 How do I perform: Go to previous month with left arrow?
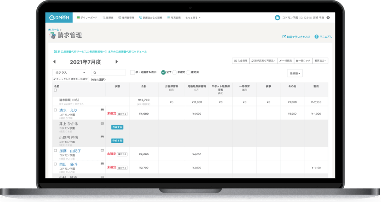[54, 62]
